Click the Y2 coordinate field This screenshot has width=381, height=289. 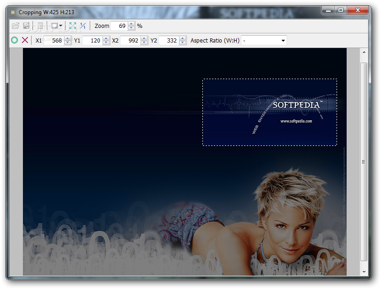pos(169,41)
